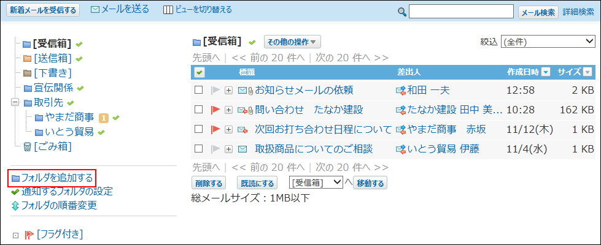This screenshot has width=601, height=245.
Task: Open 通知するフォルダの設定 link
Action: point(67,192)
